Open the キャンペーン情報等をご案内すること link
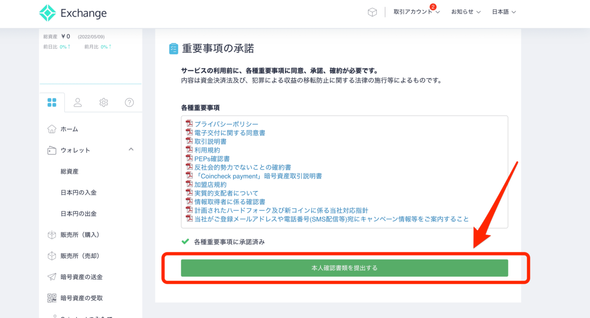This screenshot has height=318, width=590. tap(331, 219)
